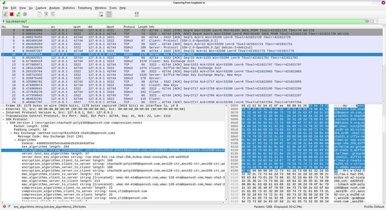Sort by the Info column header
This screenshot has width=386, height=210.
[x=265, y=27]
